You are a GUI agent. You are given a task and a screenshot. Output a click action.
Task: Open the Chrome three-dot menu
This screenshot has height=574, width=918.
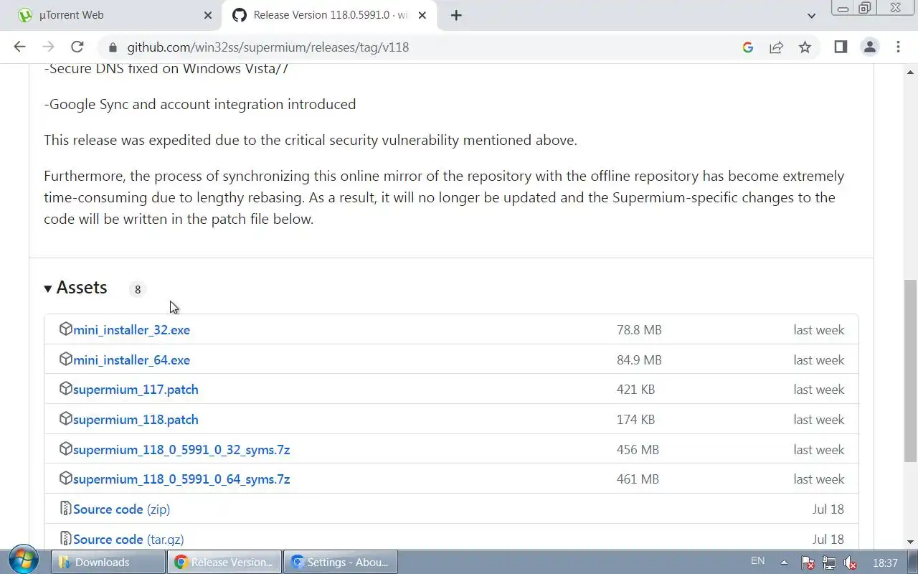(x=898, y=47)
